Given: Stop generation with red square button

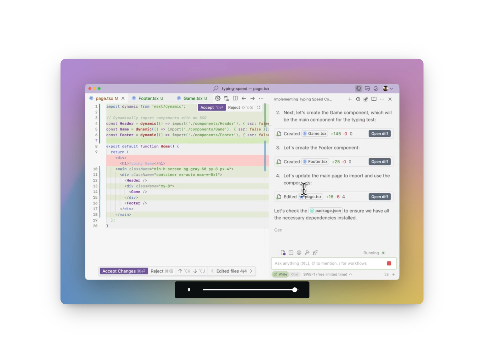Looking at the screenshot, I should point(389,263).
